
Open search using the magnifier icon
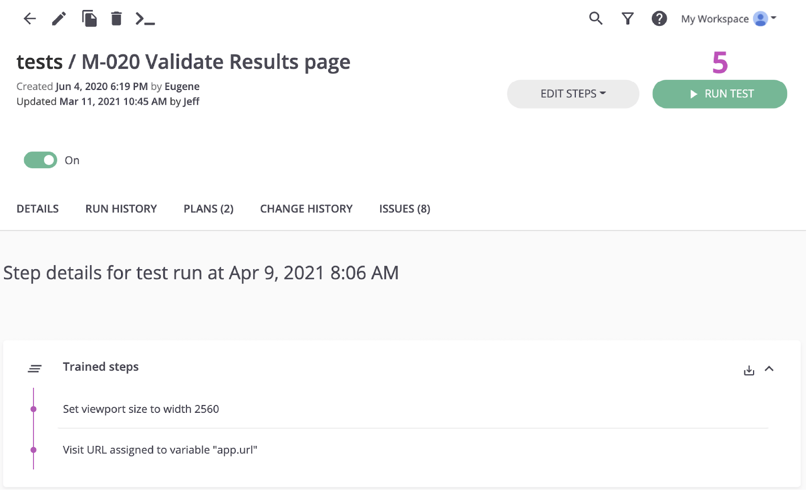point(595,18)
